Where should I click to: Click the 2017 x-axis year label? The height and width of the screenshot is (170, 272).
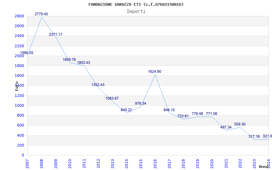coord(169,164)
